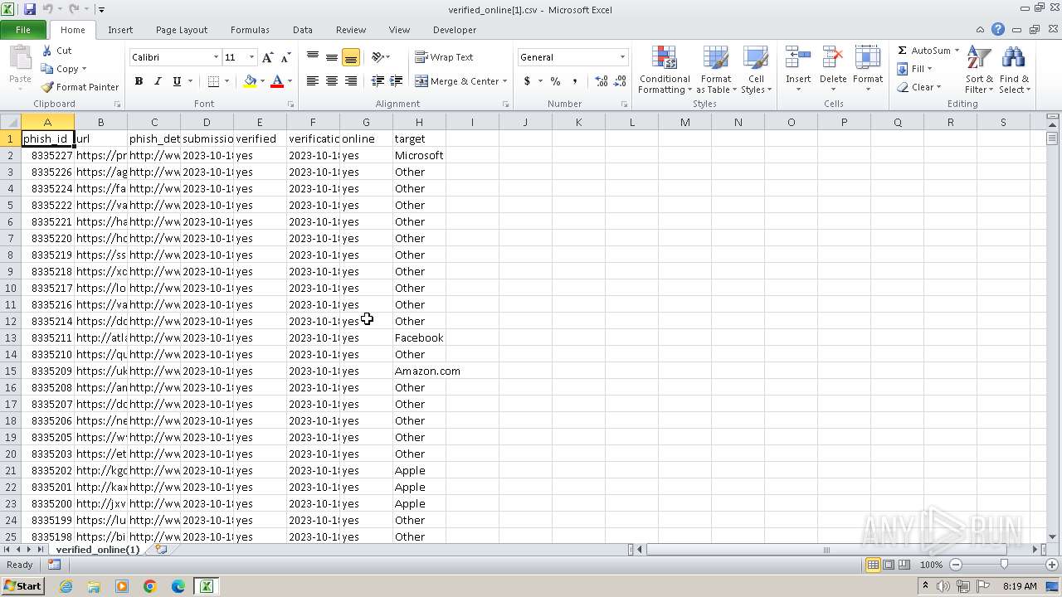Open Chrome from the taskbar
The image size is (1062, 597).
150,586
